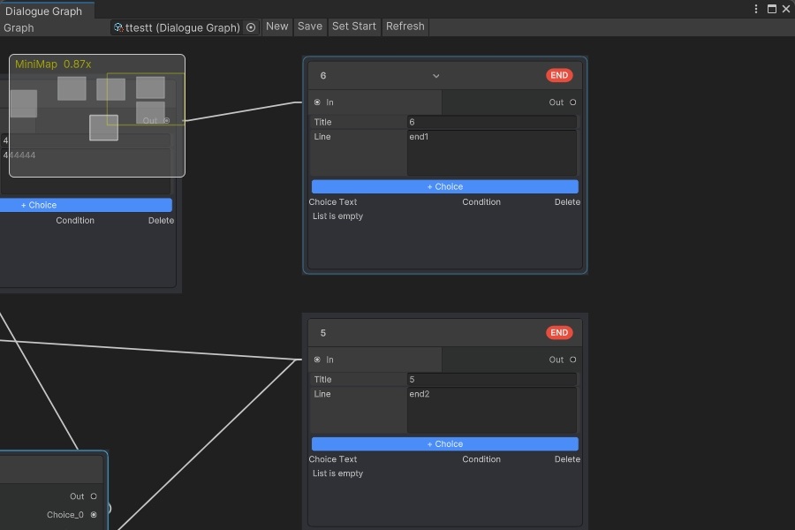Click the Set Start button

click(353, 26)
